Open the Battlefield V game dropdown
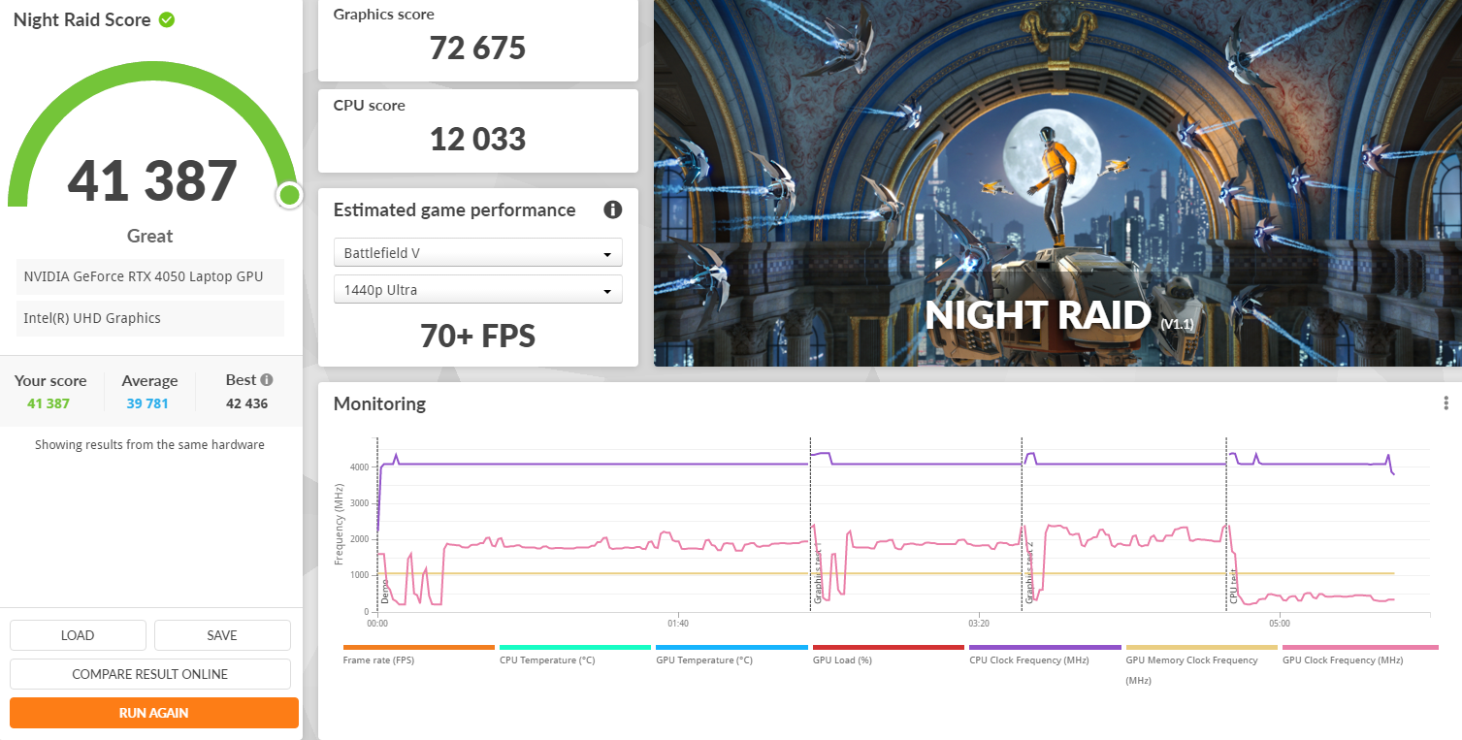This screenshot has height=740, width=1462. [x=478, y=253]
